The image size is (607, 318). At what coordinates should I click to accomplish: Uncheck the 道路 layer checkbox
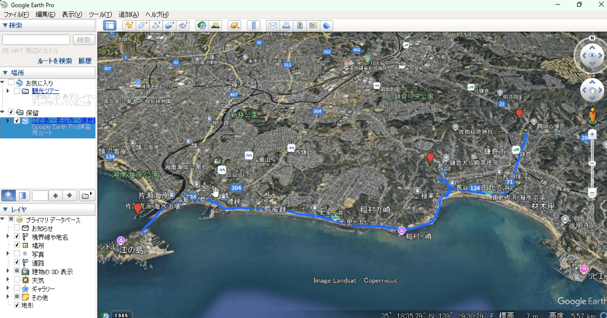[x=17, y=262]
